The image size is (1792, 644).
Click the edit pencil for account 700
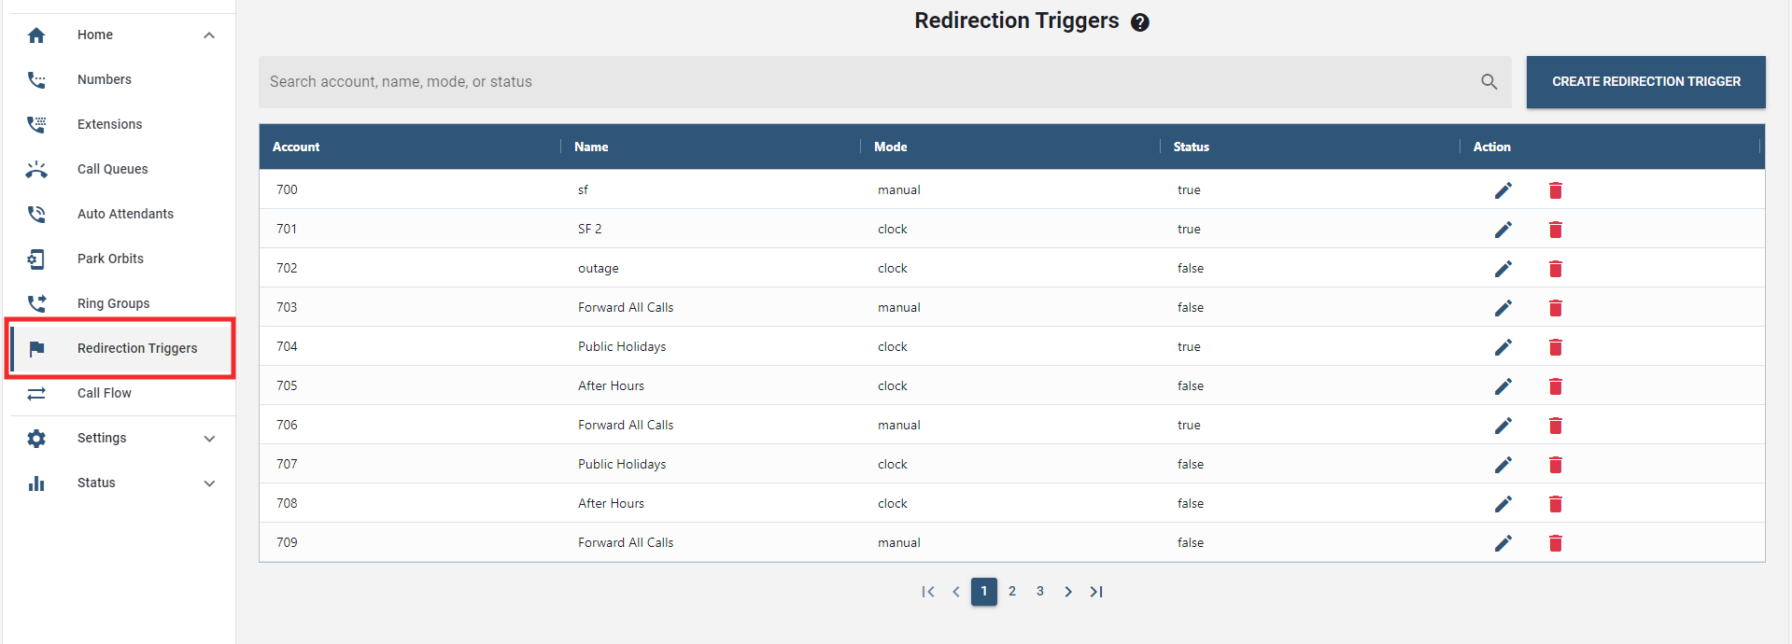[1503, 190]
